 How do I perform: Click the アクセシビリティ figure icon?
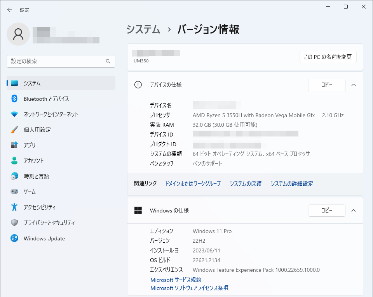point(14,207)
